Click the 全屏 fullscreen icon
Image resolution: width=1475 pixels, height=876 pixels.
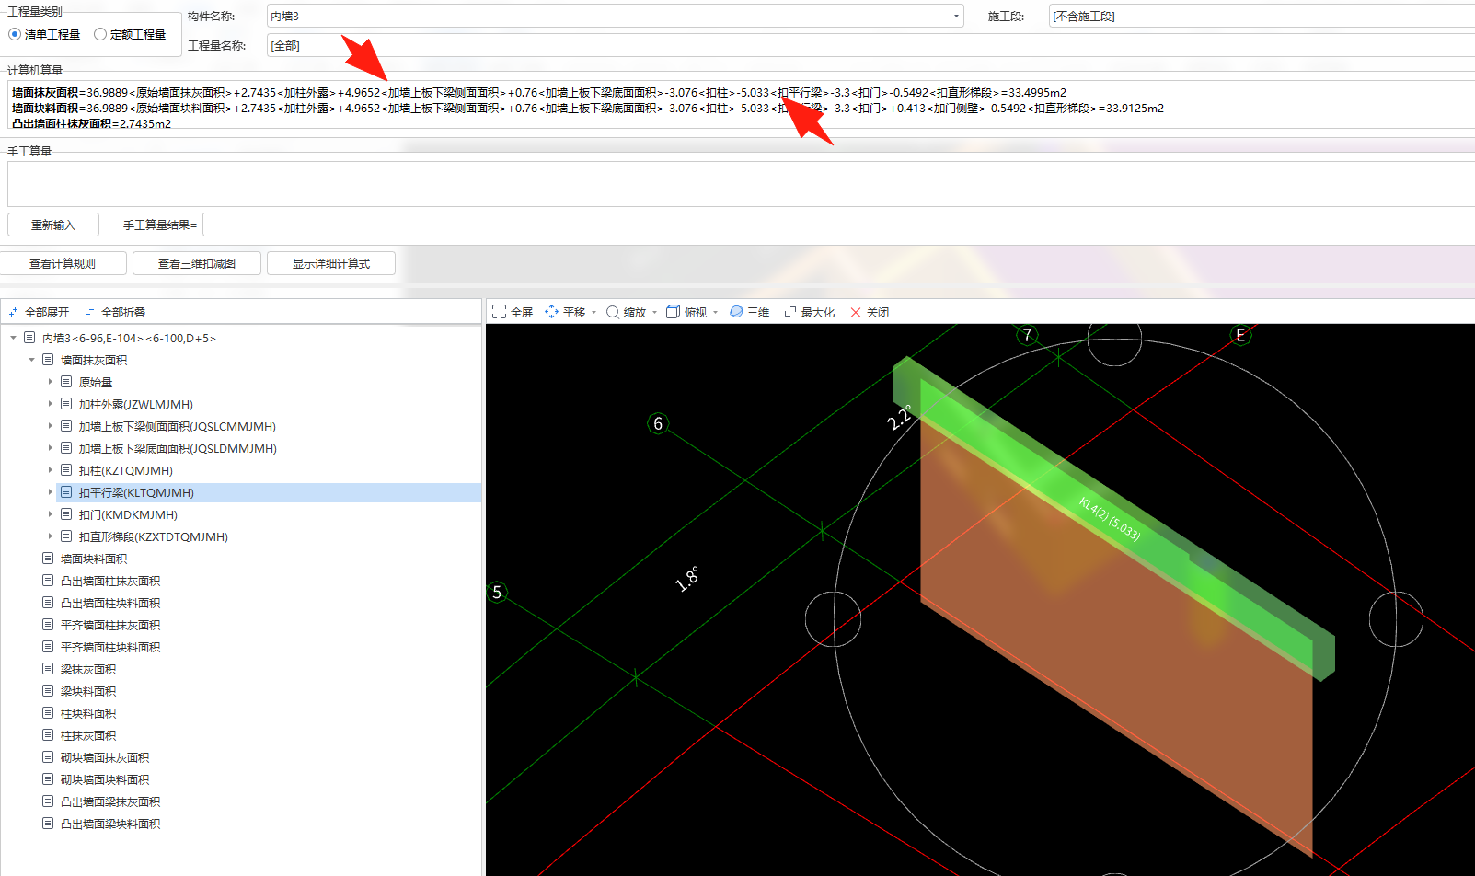click(500, 312)
